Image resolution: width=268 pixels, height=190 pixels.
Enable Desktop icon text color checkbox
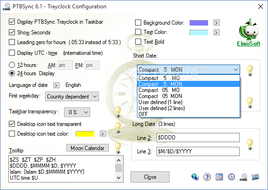pos(12,134)
